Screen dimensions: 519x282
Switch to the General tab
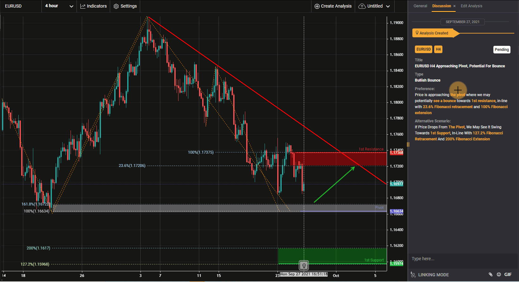(420, 6)
